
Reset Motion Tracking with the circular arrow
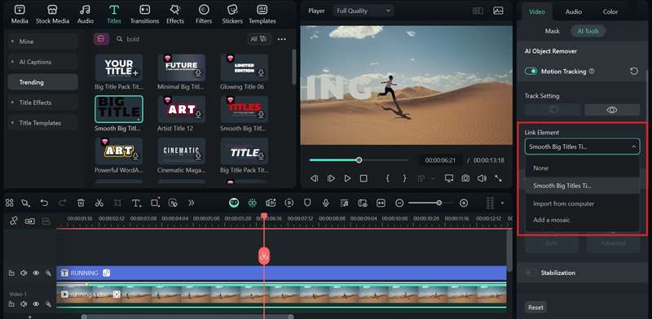(x=634, y=72)
